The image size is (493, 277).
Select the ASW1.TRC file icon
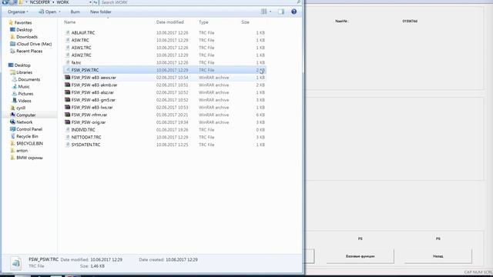coord(67,48)
